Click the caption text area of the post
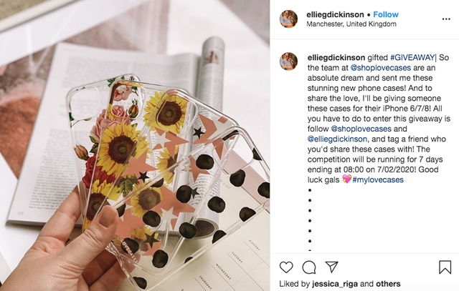Screen dimensions: 459x291 point(379,119)
